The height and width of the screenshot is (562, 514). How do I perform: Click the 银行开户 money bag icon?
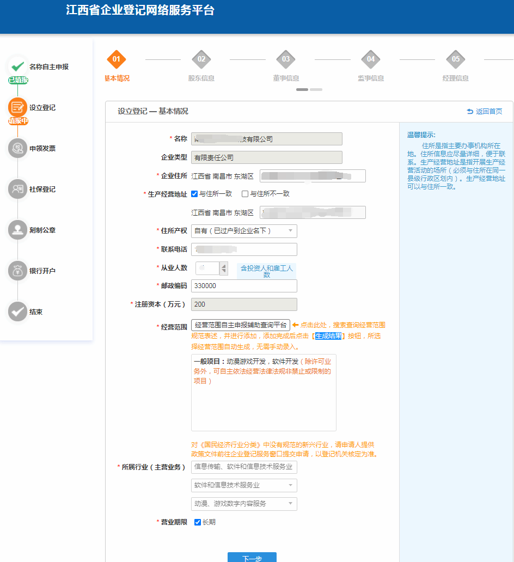pyautogui.click(x=17, y=271)
